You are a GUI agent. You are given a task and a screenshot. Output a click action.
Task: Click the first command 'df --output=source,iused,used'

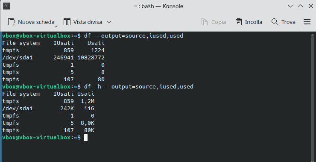click(x=134, y=36)
